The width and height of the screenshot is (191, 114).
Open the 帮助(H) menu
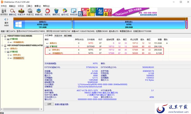coord(46,6)
